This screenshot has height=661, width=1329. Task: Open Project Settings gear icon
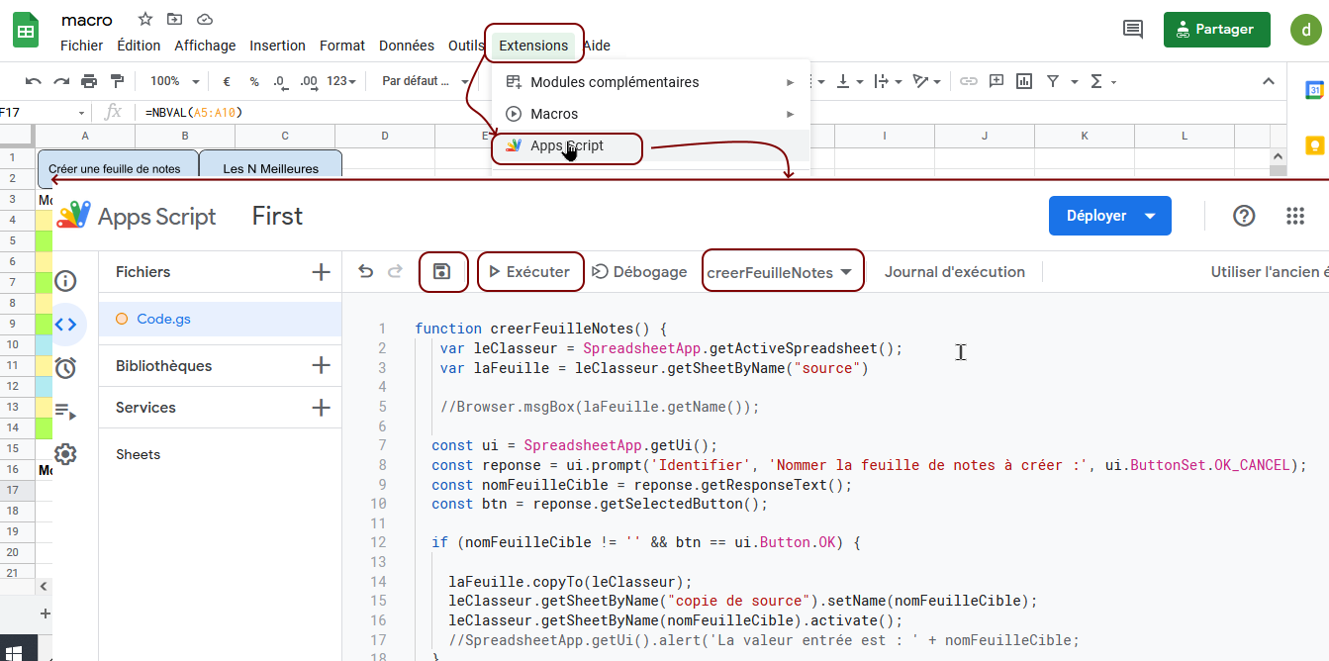[65, 453]
